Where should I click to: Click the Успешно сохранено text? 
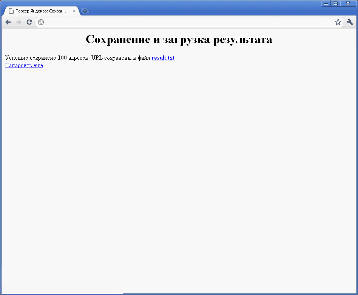point(30,58)
